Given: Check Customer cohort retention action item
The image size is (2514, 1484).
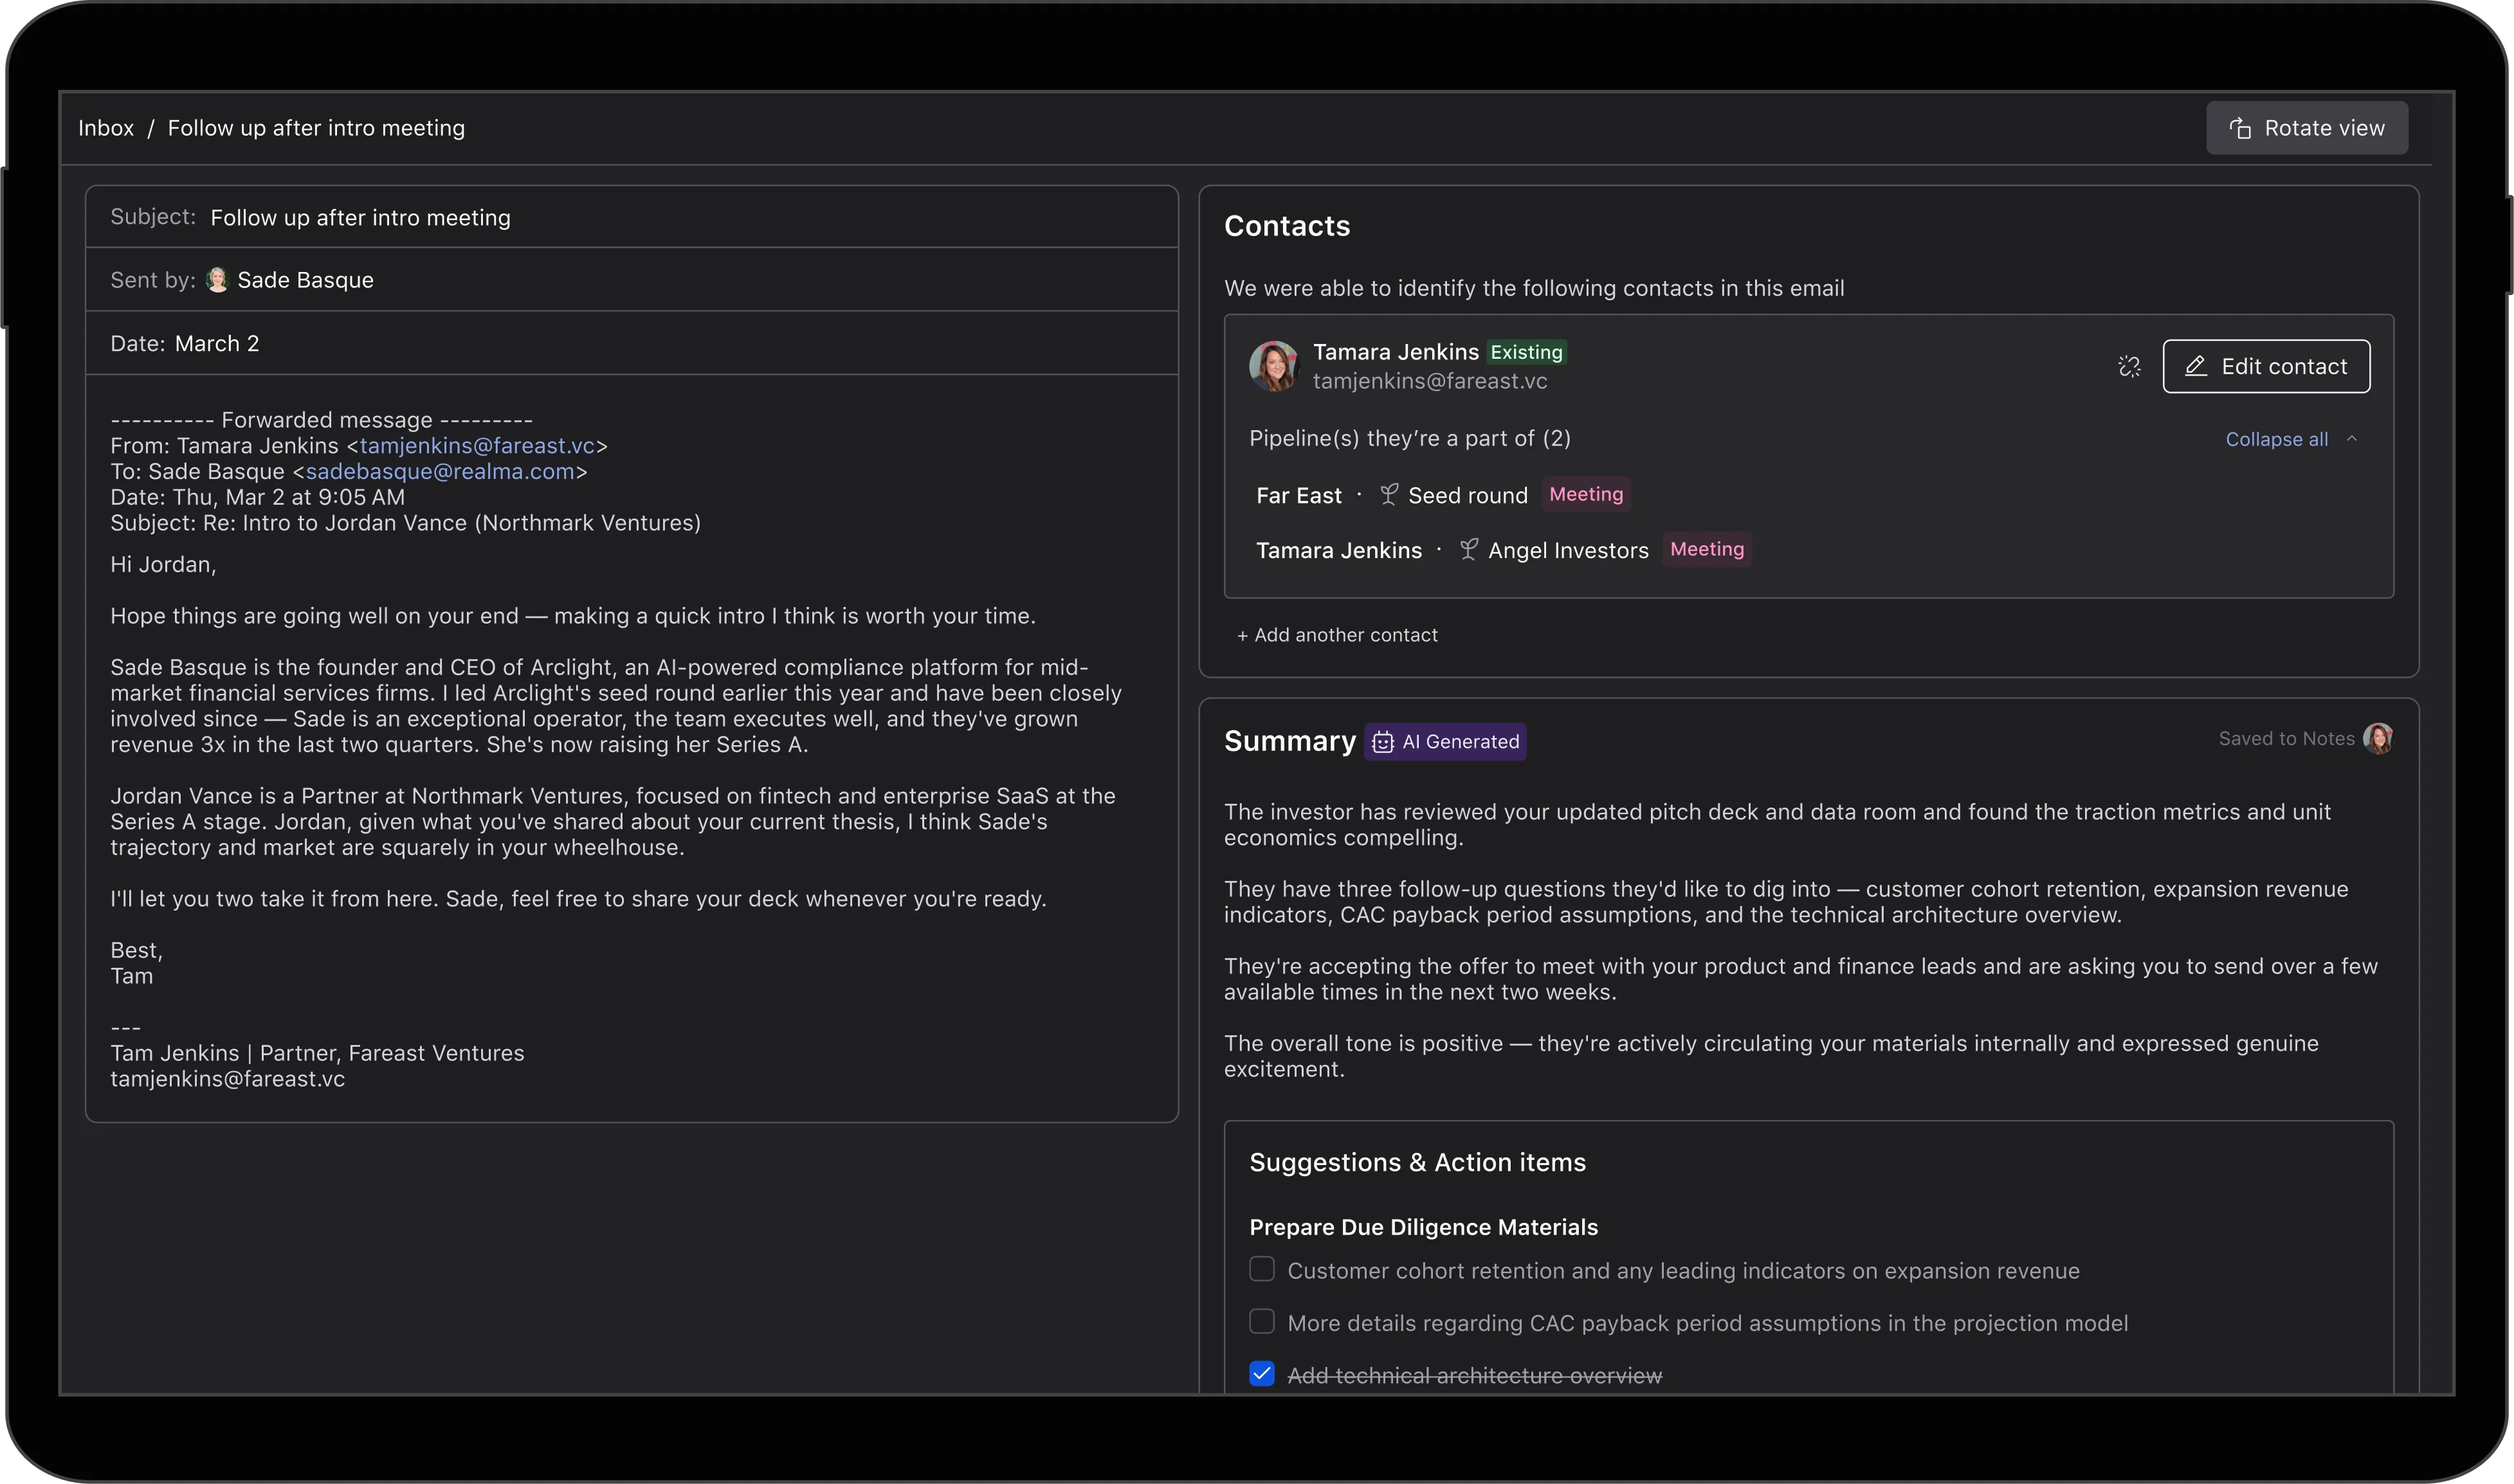Looking at the screenshot, I should pyautogui.click(x=1262, y=1269).
